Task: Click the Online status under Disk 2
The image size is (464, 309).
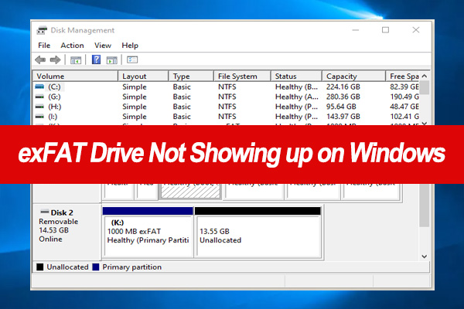Action: point(50,239)
